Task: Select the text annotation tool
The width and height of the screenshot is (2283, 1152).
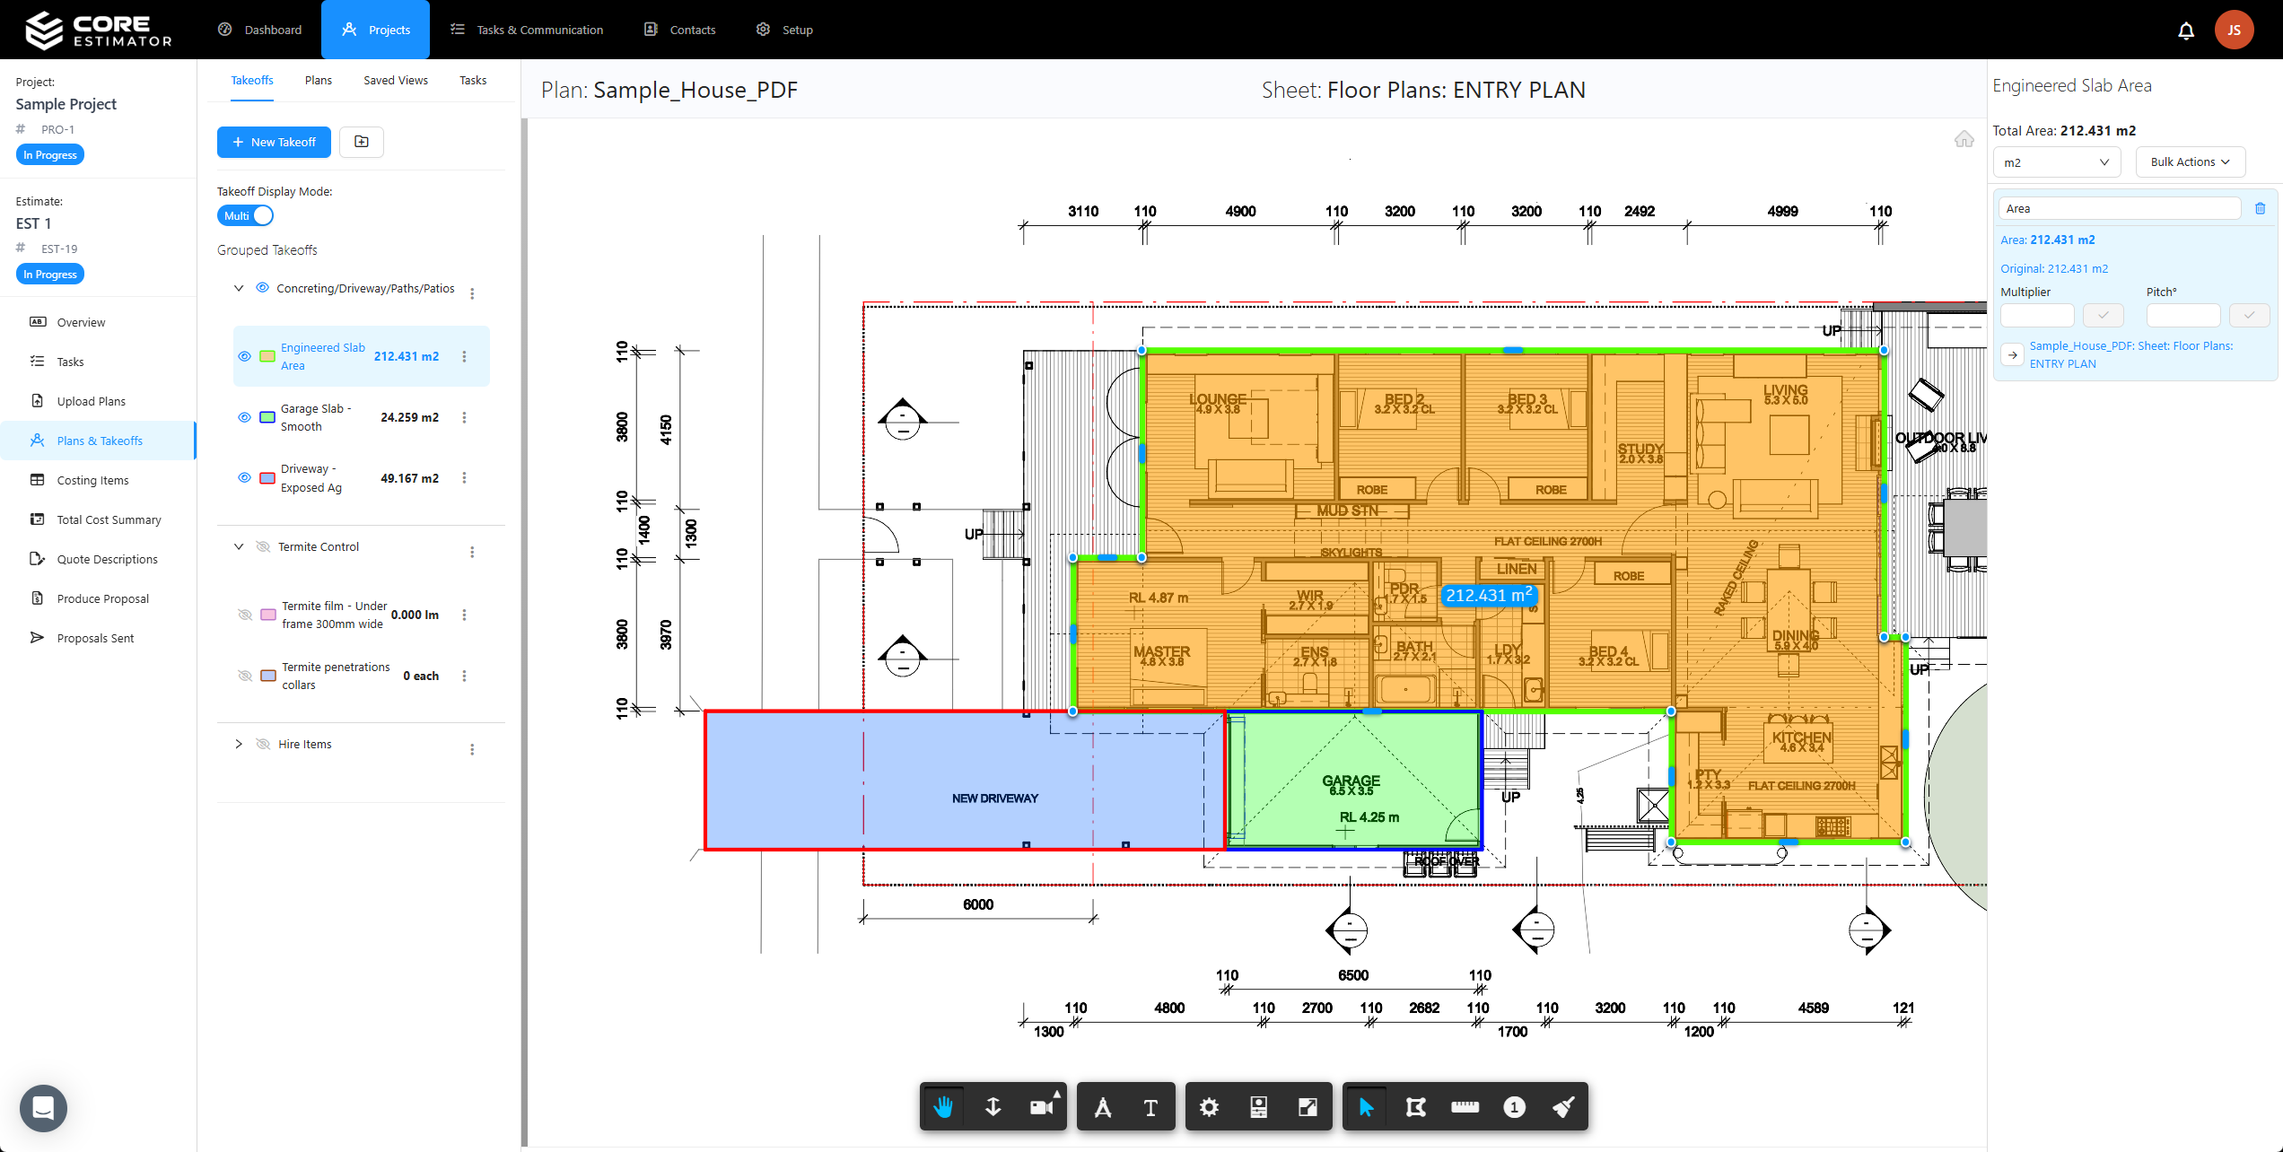Action: (1150, 1106)
